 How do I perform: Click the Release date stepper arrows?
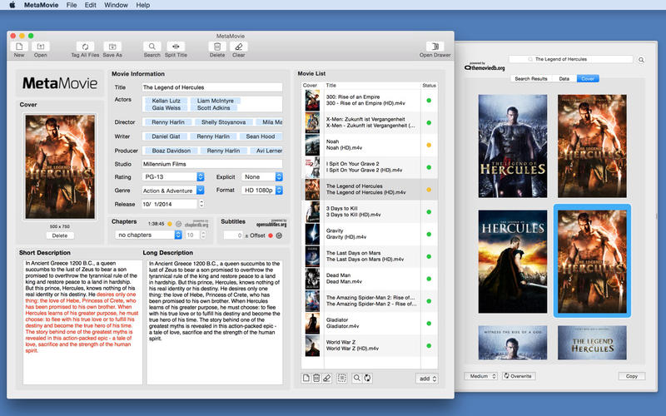click(201, 204)
